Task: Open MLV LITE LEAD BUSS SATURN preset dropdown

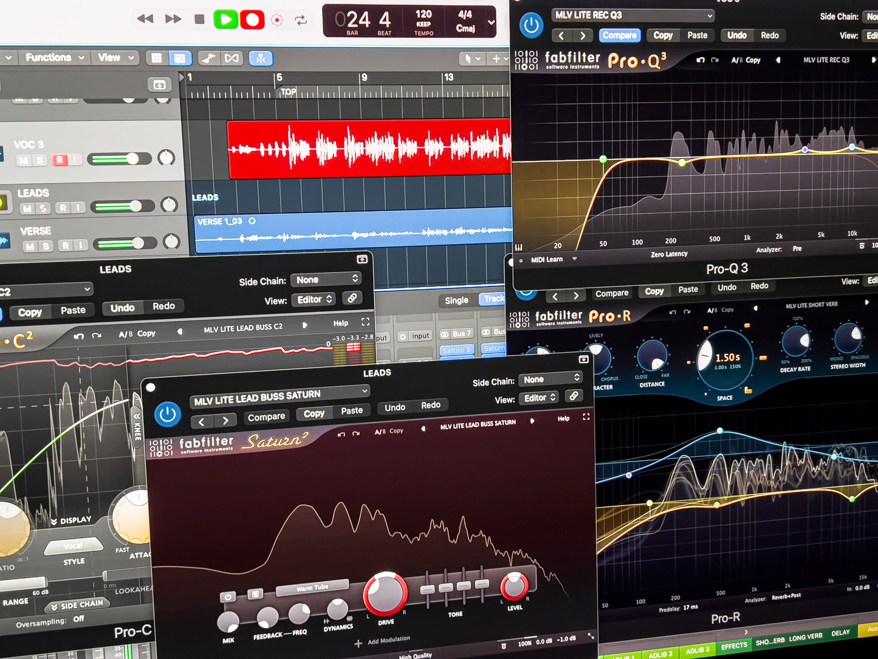Action: (x=280, y=396)
